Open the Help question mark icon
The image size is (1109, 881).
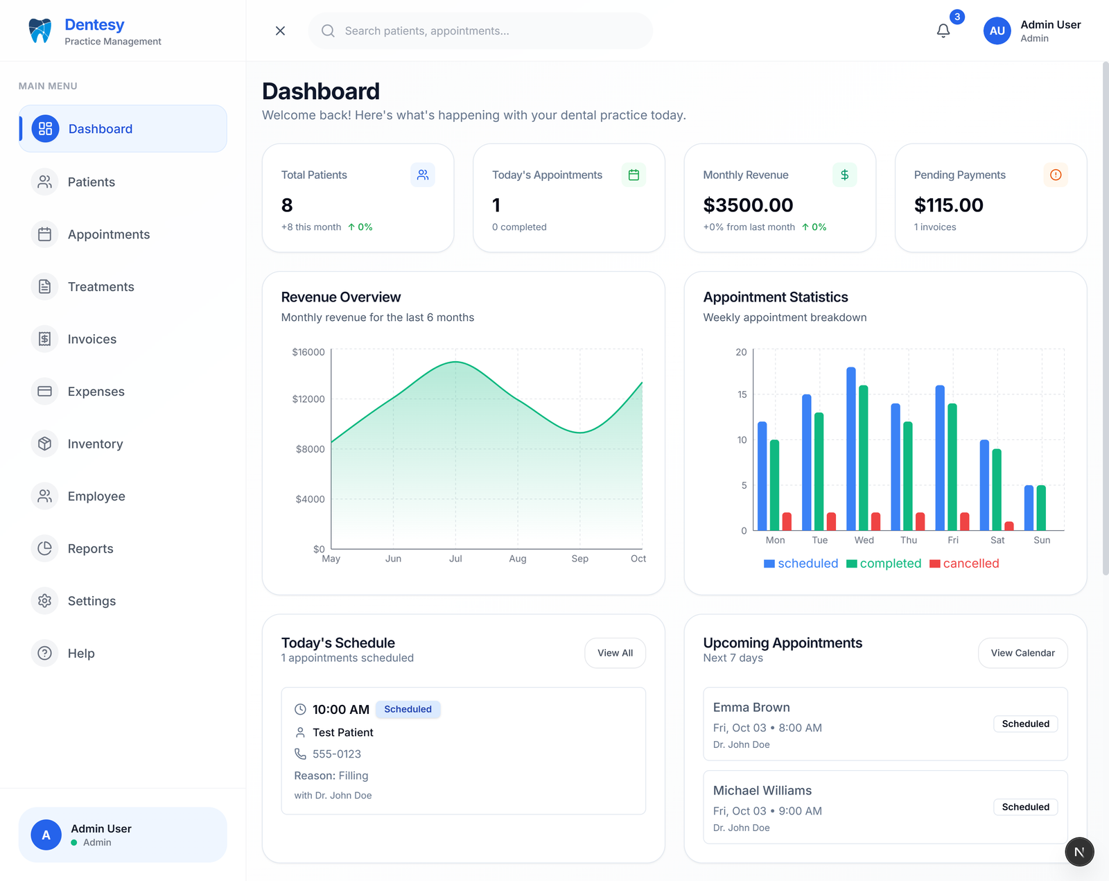coord(44,653)
